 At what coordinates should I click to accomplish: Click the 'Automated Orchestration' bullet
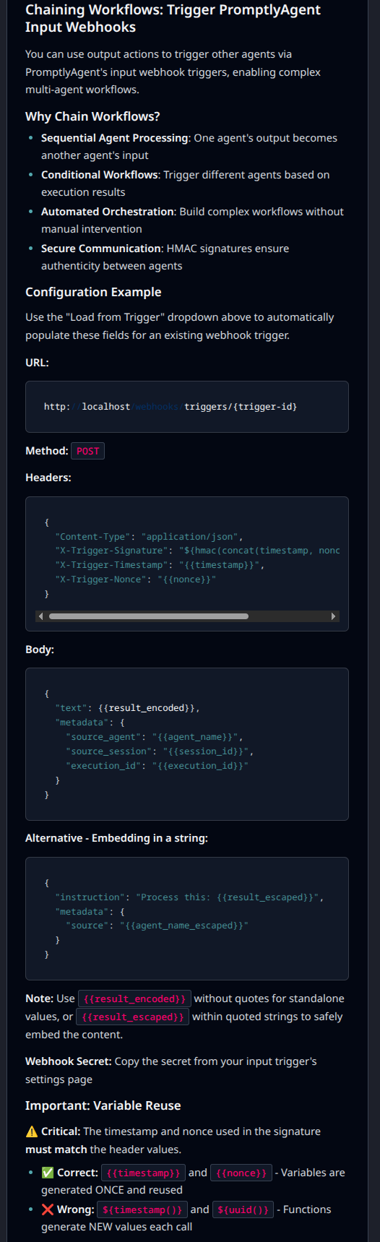(x=192, y=220)
